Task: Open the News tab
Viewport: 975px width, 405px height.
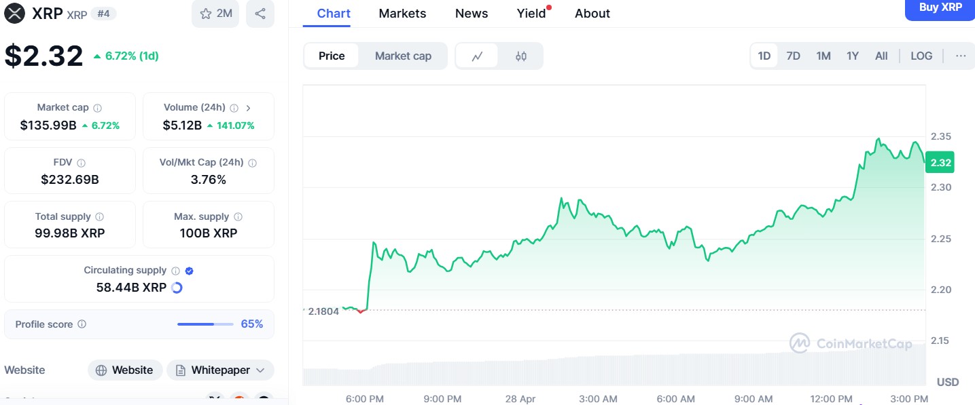Action: click(x=472, y=14)
